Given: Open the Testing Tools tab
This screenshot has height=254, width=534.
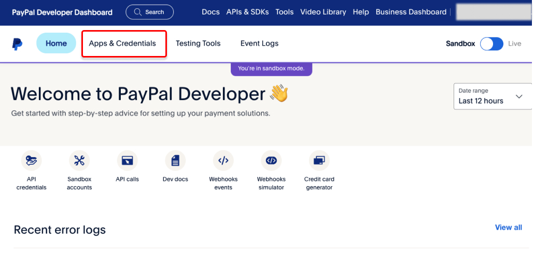Looking at the screenshot, I should coord(198,44).
